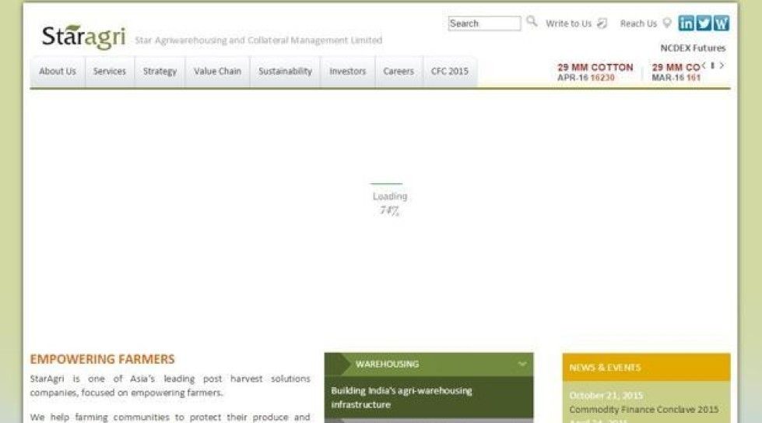
Task: Click the Commodity Finance Conclave 2015 link
Action: pyautogui.click(x=644, y=410)
